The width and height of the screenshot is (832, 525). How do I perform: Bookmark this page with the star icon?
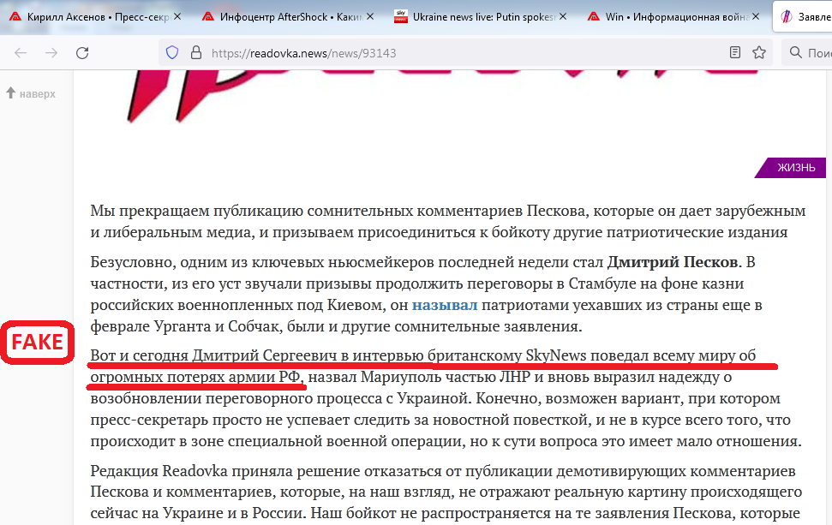point(758,53)
